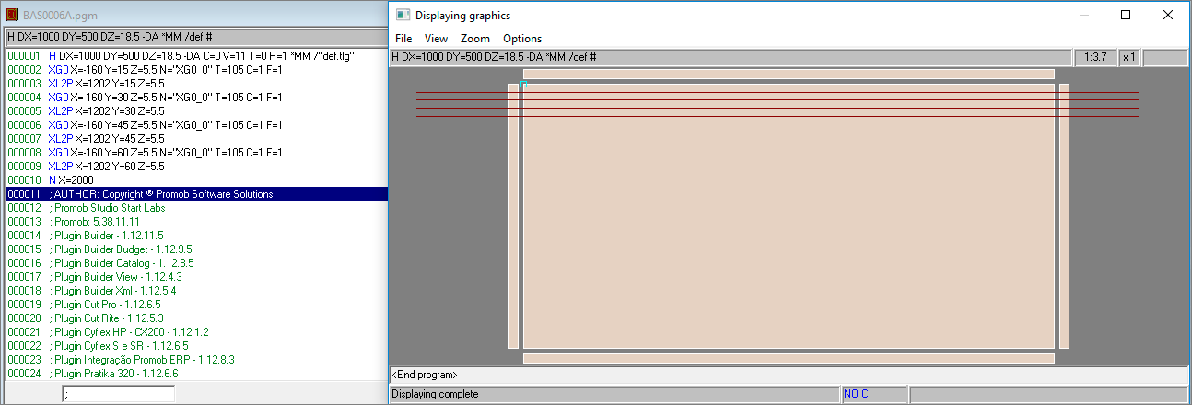Click the Displaying complete status text
This screenshot has height=405, width=1192.
(x=435, y=394)
